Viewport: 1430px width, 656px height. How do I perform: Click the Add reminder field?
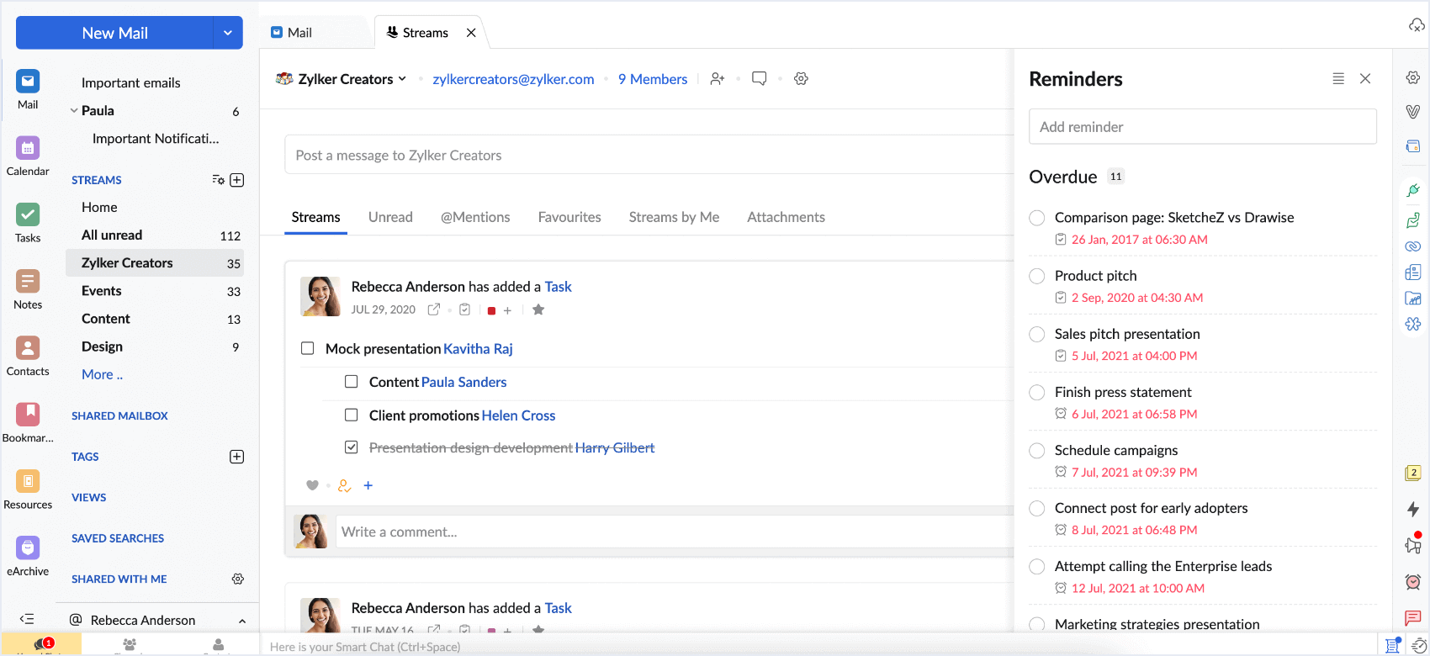click(x=1203, y=126)
